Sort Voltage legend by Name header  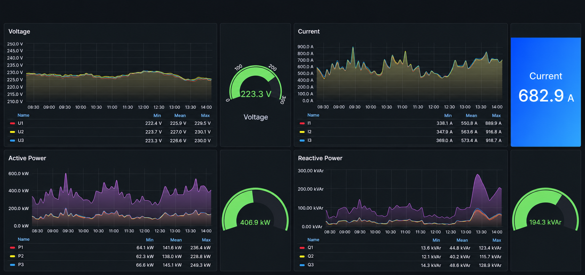pos(23,115)
